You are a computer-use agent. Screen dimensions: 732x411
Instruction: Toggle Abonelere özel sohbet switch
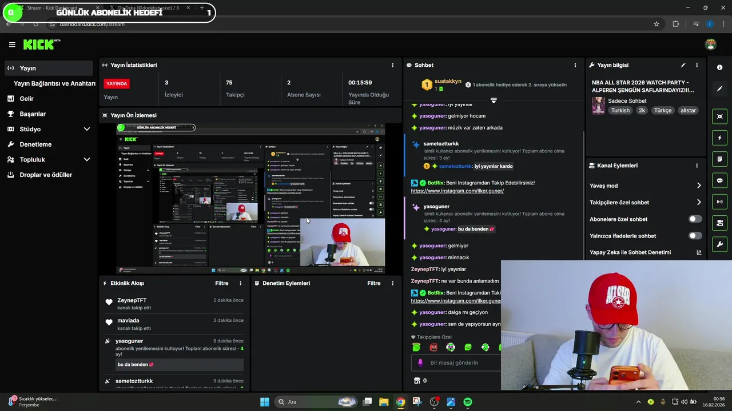[695, 219]
